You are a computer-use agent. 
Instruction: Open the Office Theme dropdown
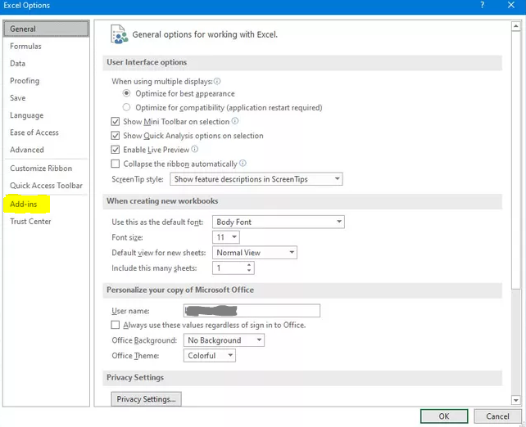209,356
